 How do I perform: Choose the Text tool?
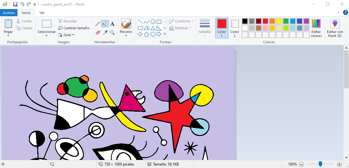click(x=113, y=24)
